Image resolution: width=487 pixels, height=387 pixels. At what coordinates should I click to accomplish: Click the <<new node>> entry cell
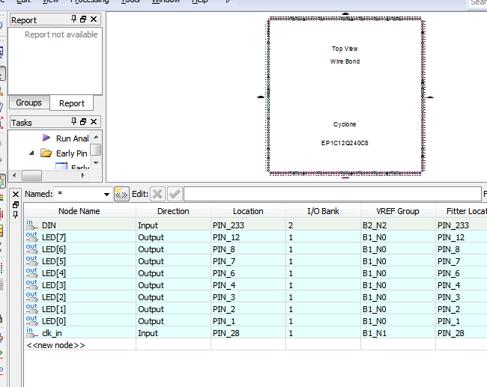tap(56, 345)
